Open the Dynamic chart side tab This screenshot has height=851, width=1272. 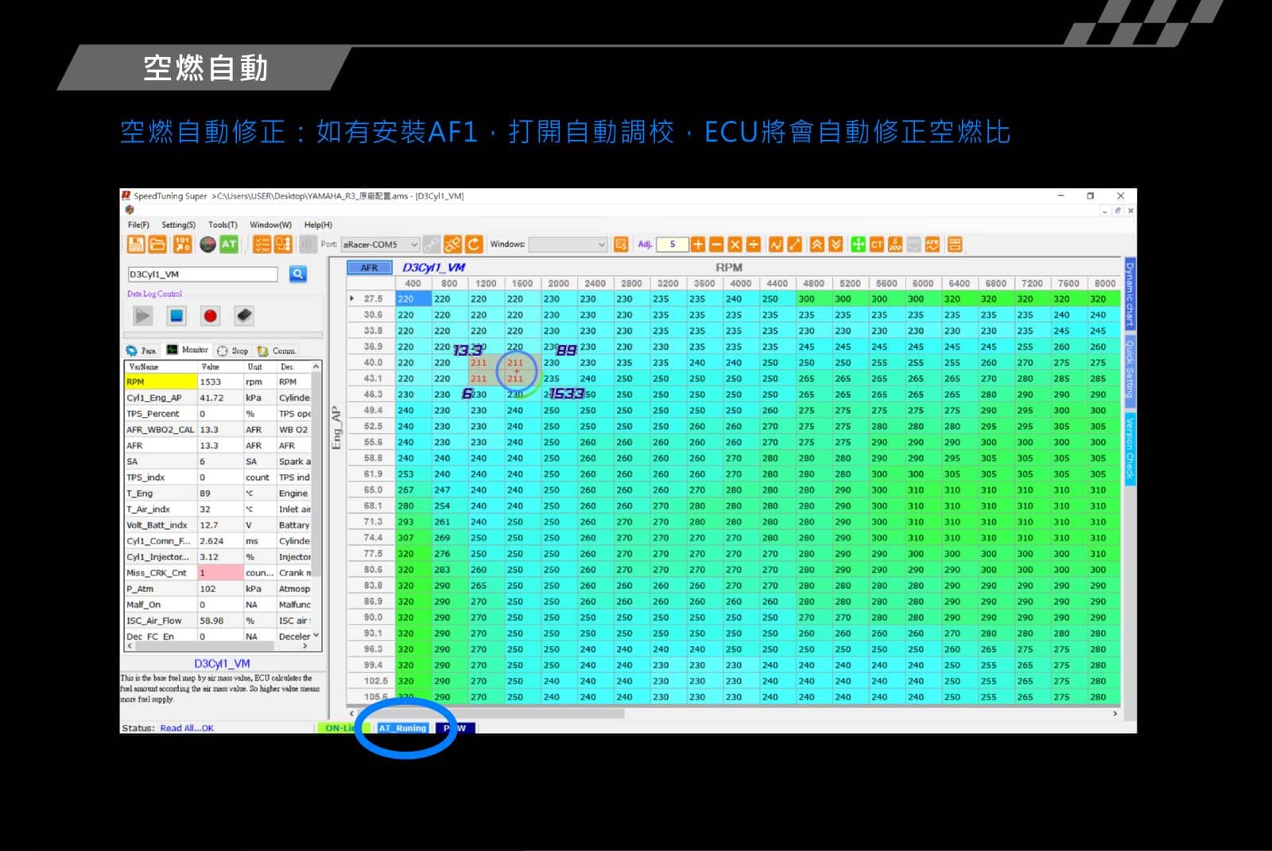click(1130, 294)
